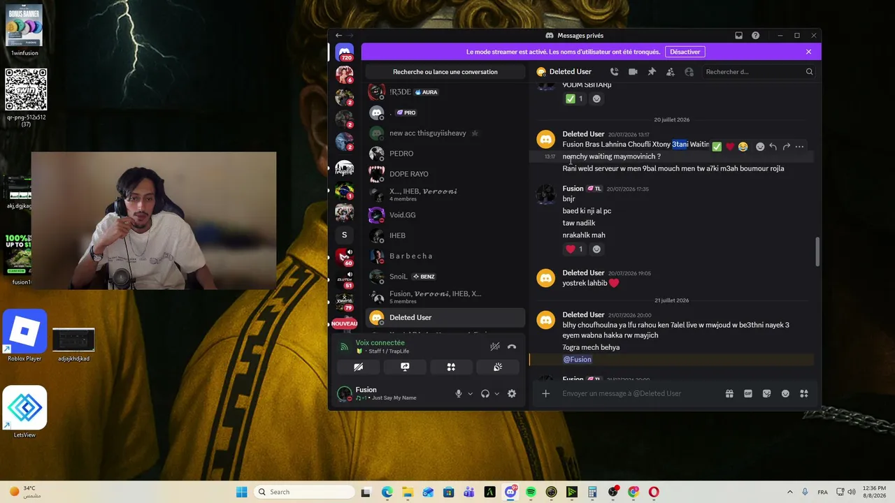The image size is (895, 503).
Task: Go back with the Discord back arrow
Action: coord(339,36)
